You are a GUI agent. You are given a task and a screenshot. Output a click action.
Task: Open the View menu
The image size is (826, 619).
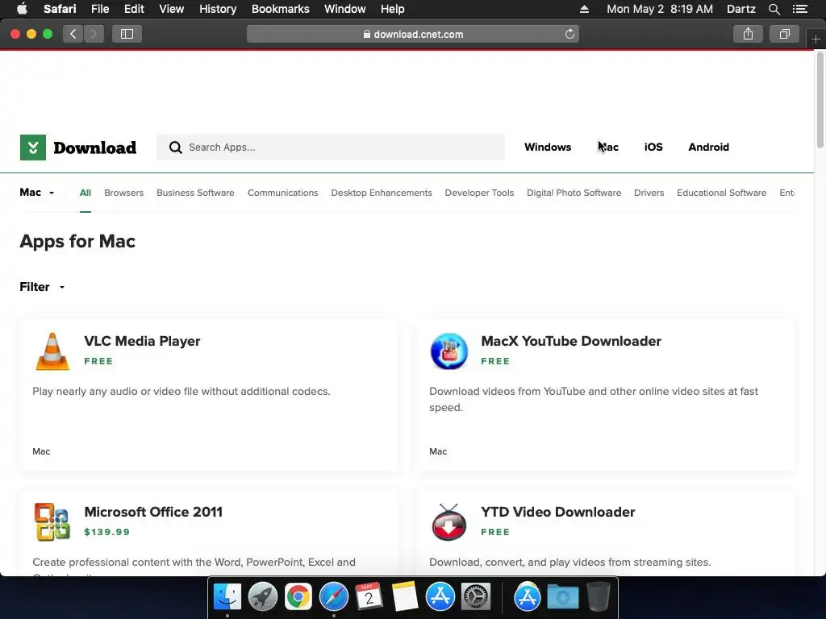tap(171, 9)
